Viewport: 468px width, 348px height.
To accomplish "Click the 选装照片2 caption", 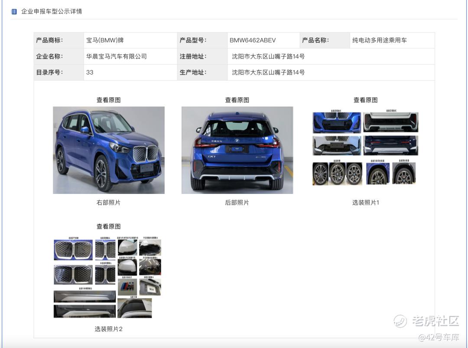I will tap(109, 329).
